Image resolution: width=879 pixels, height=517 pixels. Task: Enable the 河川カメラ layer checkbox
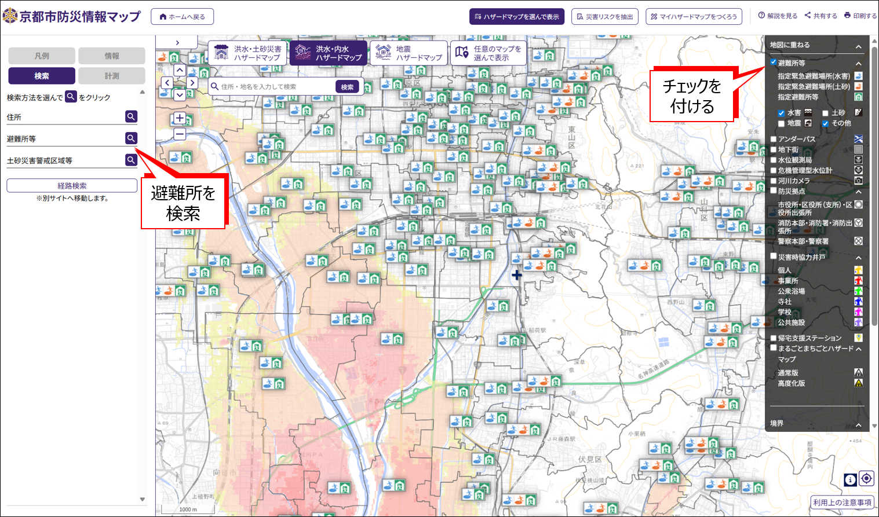click(x=773, y=181)
